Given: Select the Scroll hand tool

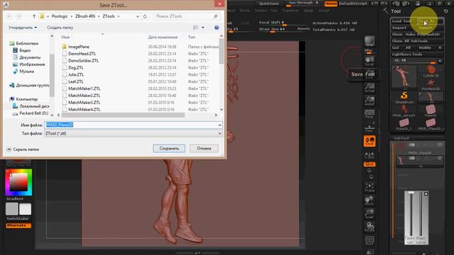Looking at the screenshot, I should pos(369,61).
